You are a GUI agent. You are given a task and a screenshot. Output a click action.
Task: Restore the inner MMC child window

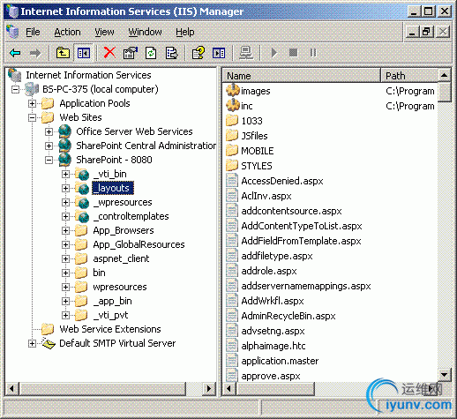click(426, 32)
